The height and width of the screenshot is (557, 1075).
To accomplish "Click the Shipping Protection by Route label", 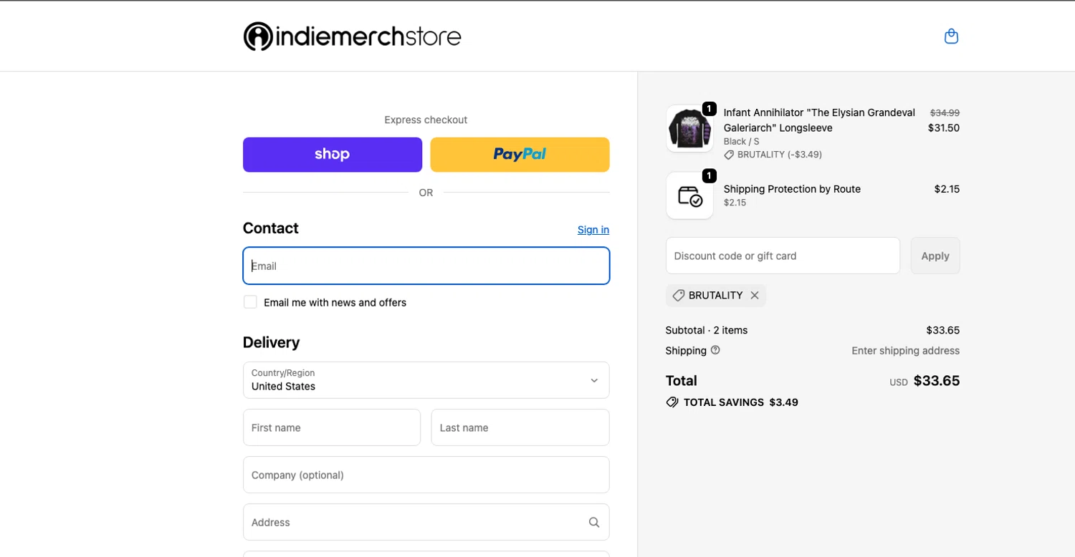I will 792,189.
